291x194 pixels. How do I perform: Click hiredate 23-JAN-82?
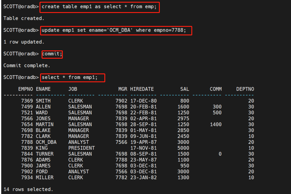[x=143, y=177]
